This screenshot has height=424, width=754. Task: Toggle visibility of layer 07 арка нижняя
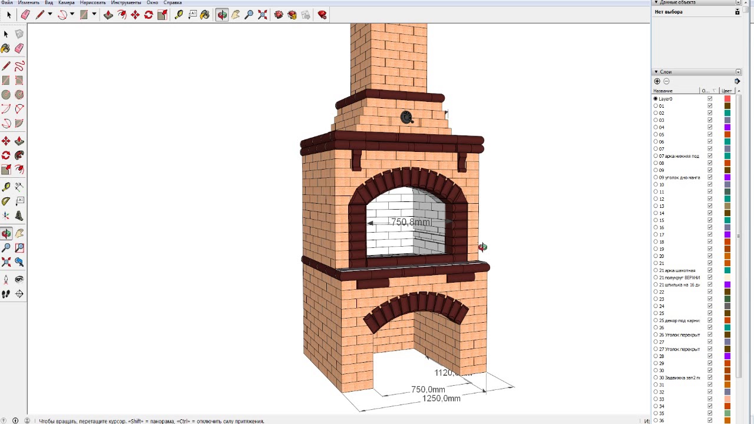click(710, 156)
